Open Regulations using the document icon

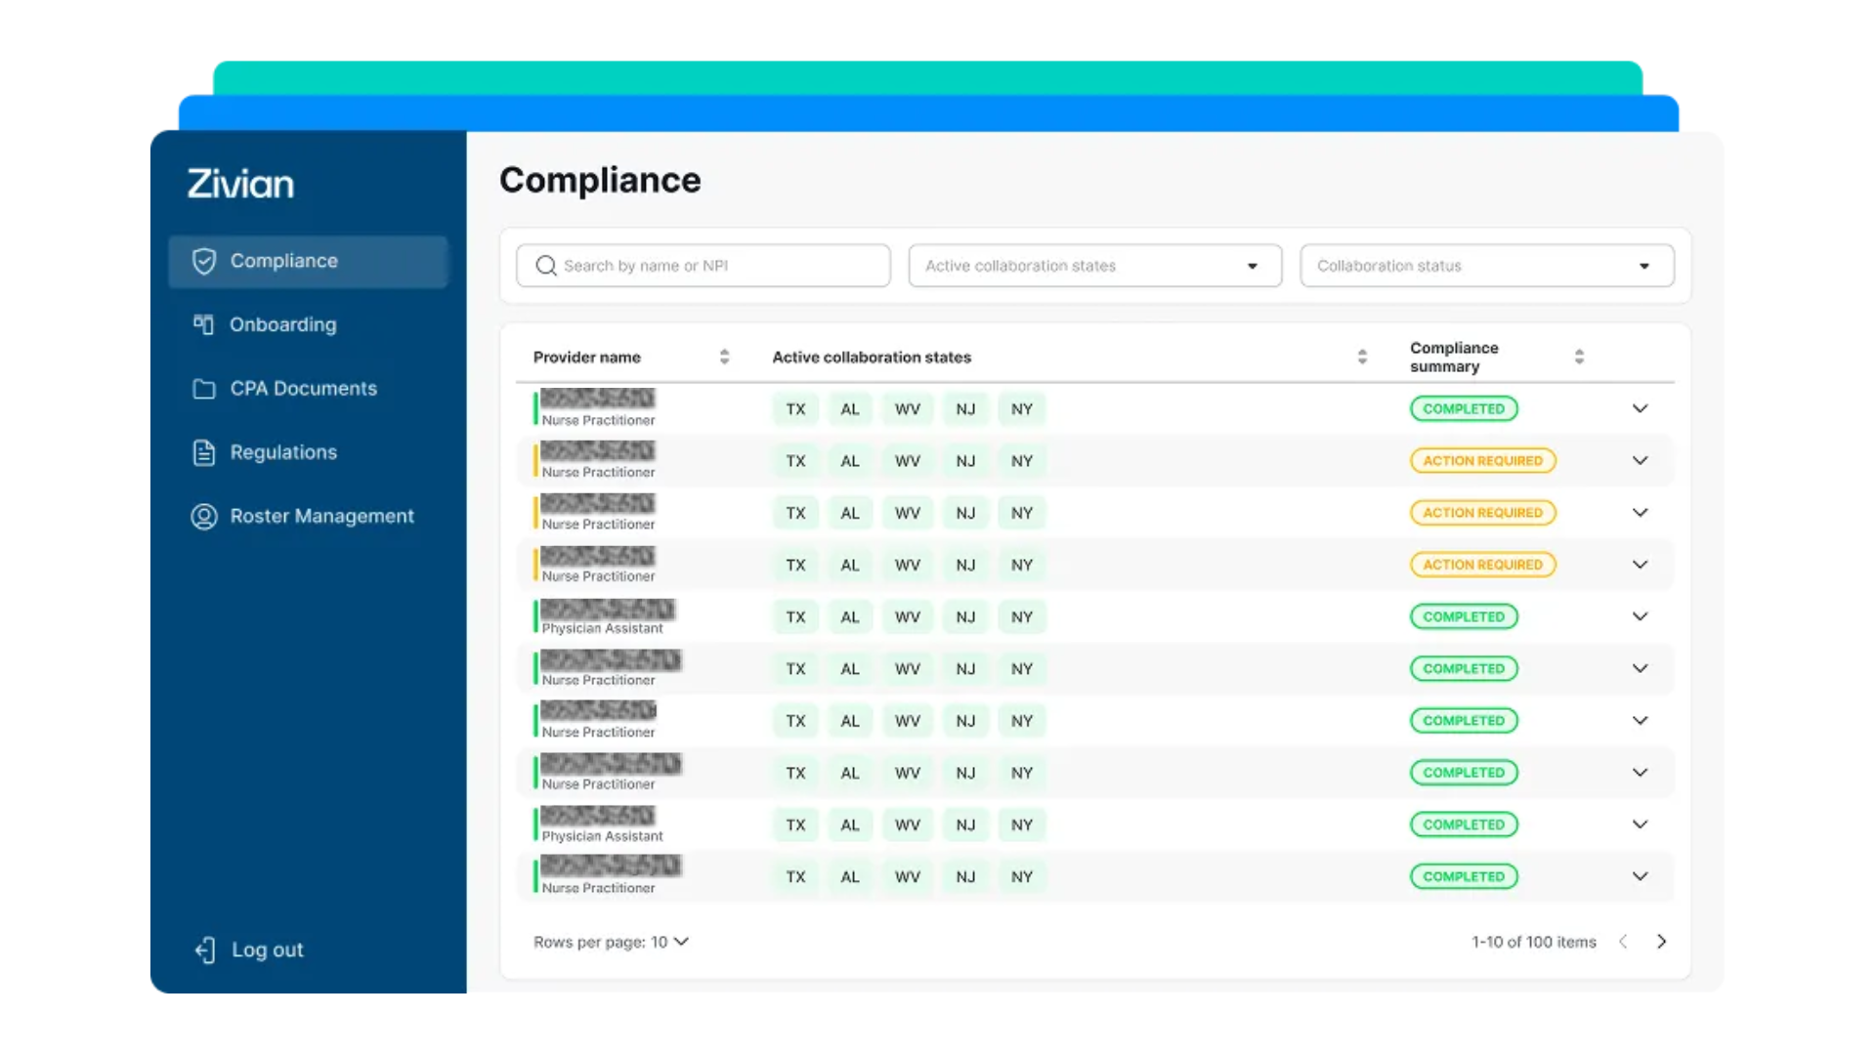tap(204, 452)
